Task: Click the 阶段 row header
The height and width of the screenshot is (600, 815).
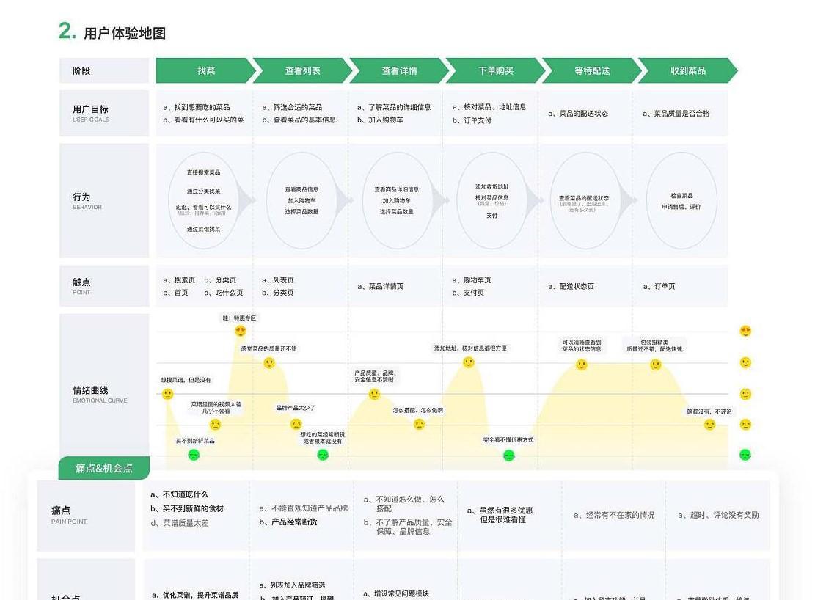Action: click(104, 70)
